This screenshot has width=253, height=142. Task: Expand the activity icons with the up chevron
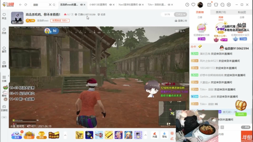coord(65,135)
